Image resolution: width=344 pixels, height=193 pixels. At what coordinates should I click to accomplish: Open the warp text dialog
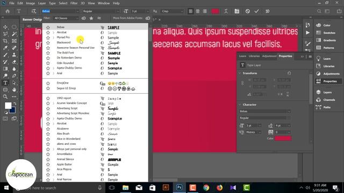(226, 11)
